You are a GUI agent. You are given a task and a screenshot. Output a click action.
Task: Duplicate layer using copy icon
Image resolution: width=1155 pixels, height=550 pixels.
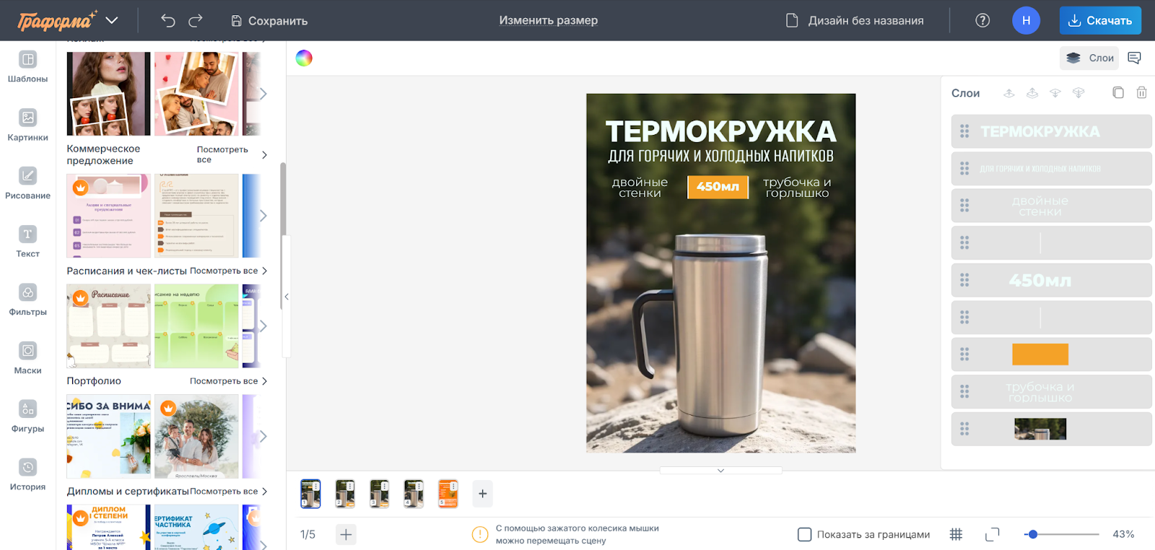coord(1118,92)
